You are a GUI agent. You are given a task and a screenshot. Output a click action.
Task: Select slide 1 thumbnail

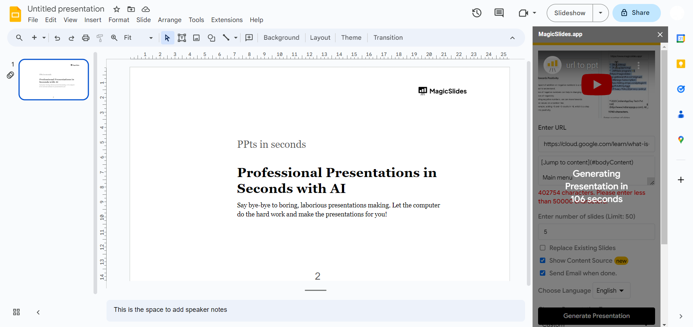pos(54,79)
